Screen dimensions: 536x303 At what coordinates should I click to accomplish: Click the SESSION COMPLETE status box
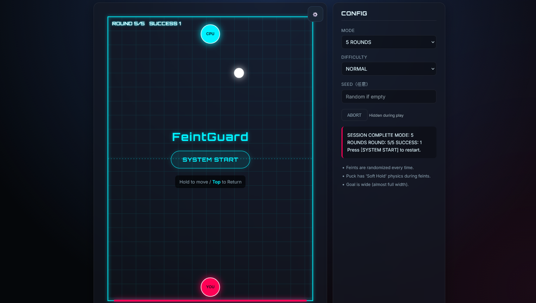coord(389,142)
